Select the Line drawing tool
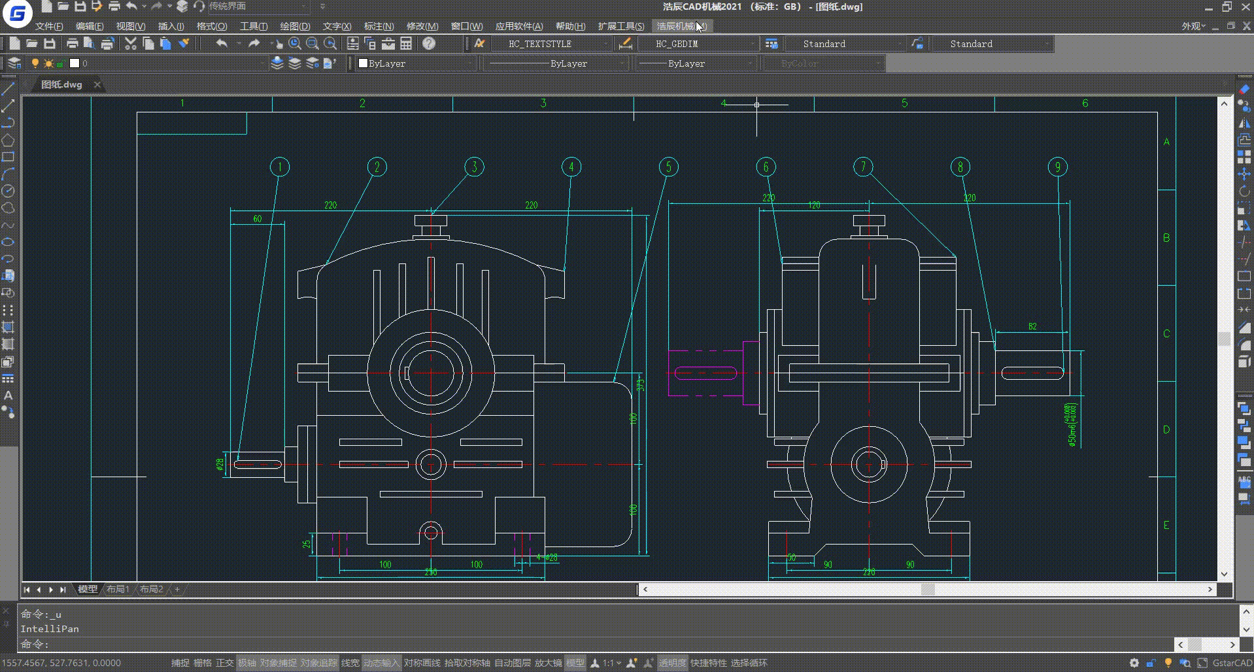 point(8,88)
